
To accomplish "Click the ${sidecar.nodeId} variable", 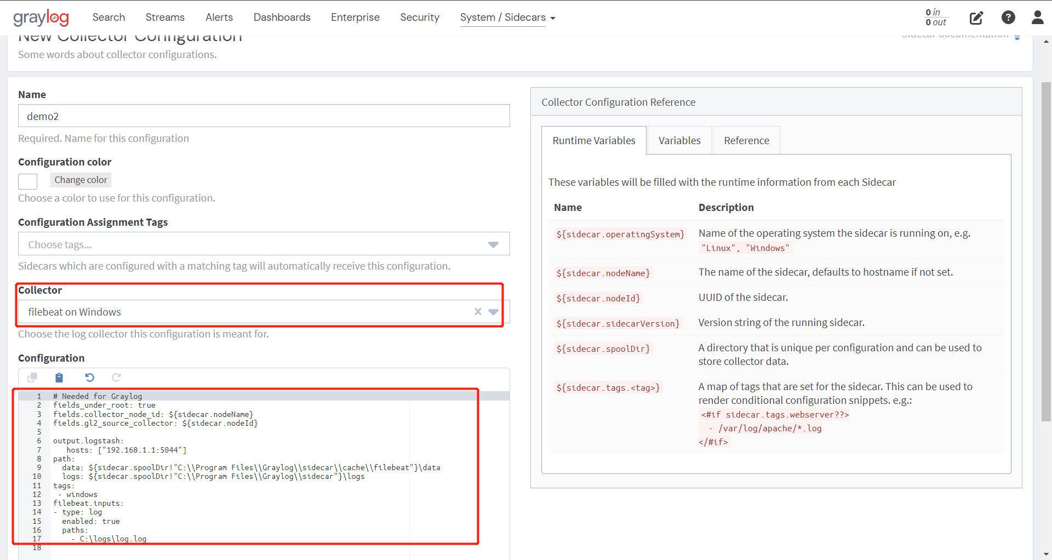I will tap(598, 299).
